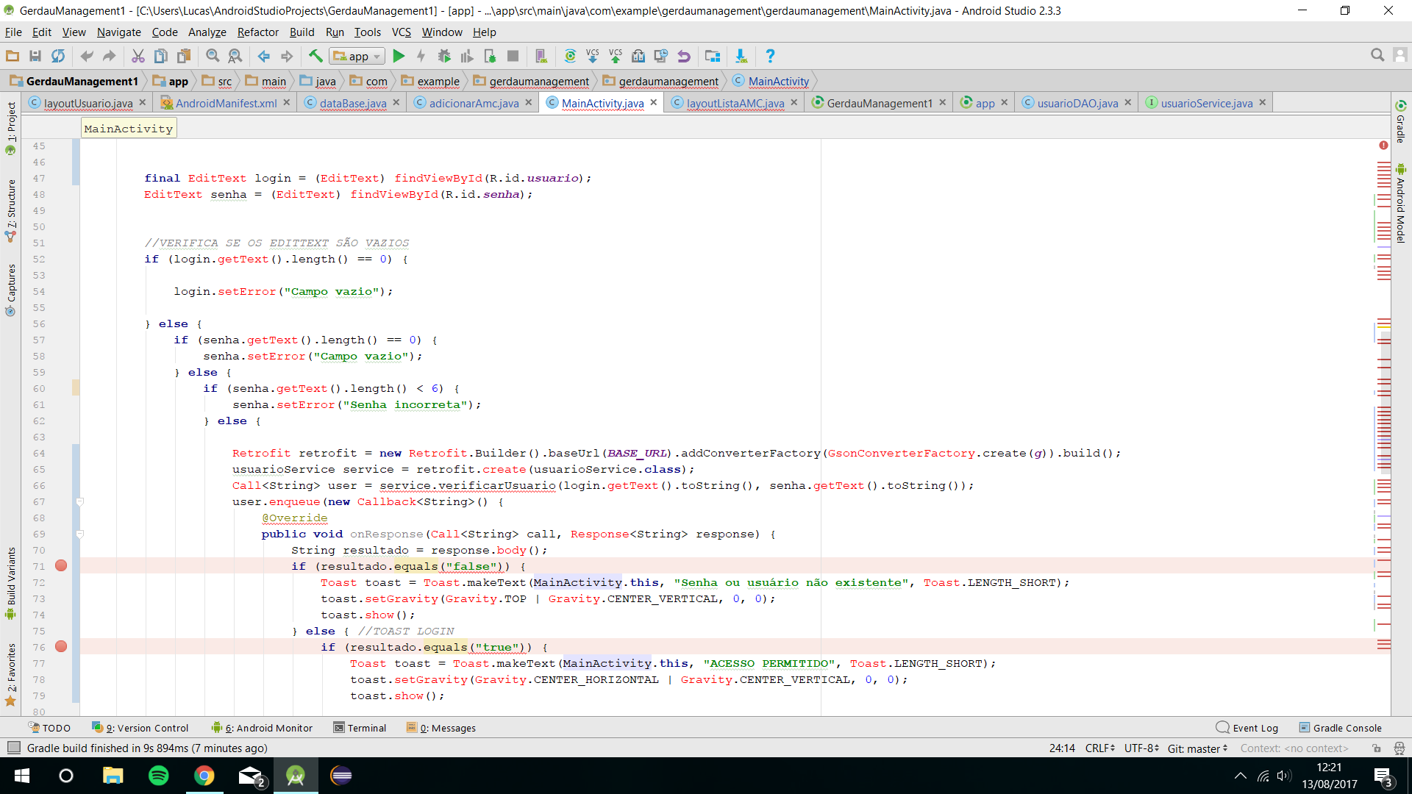Run the app with green play icon
The image size is (1412, 794).
tap(399, 56)
